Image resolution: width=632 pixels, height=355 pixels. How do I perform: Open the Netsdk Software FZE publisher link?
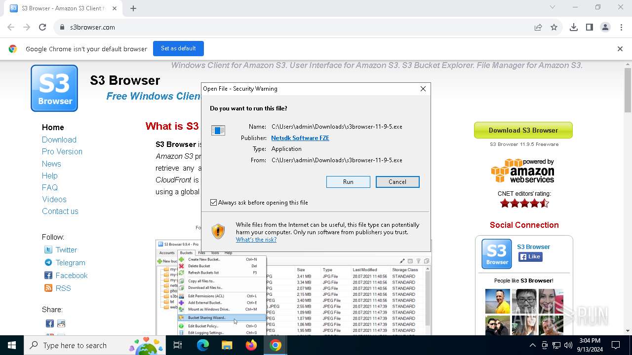pyautogui.click(x=300, y=138)
